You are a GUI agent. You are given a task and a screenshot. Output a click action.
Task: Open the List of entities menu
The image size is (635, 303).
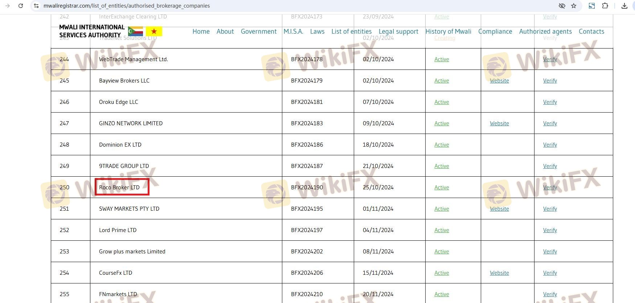(351, 31)
